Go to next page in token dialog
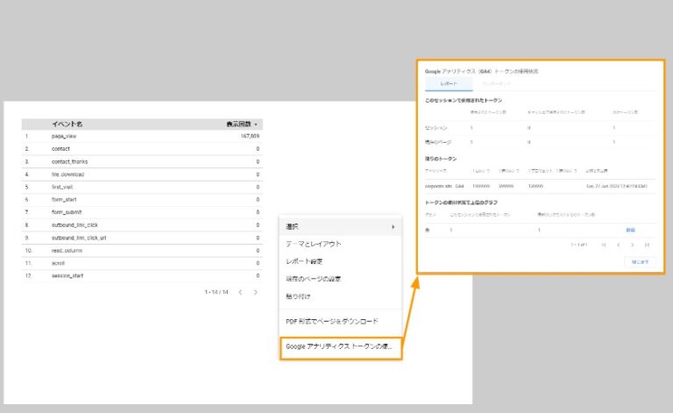The height and width of the screenshot is (413, 673). [x=632, y=245]
